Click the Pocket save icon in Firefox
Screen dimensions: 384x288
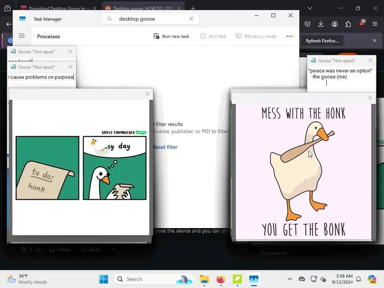click(x=307, y=24)
